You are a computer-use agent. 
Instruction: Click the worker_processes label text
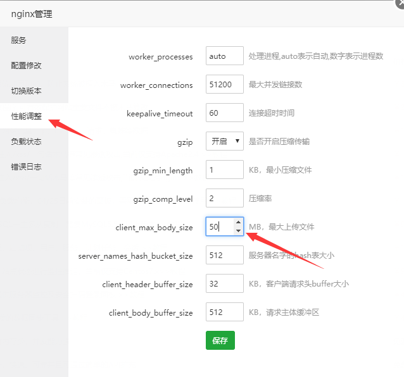[160, 57]
